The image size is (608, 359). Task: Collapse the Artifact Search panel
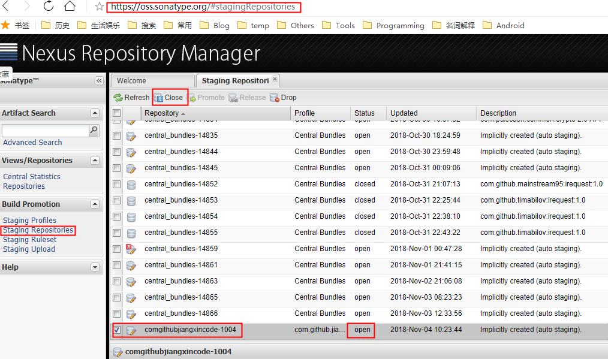pos(95,113)
